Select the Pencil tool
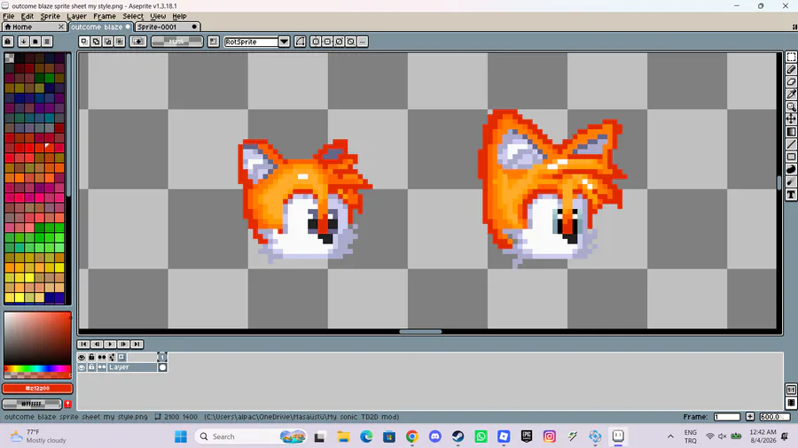The image size is (798, 448). pyautogui.click(x=791, y=70)
